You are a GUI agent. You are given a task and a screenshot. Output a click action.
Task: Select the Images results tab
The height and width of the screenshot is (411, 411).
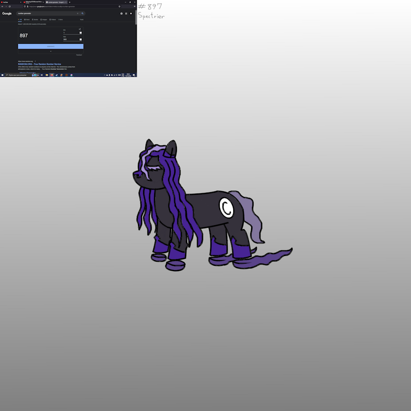[44, 20]
